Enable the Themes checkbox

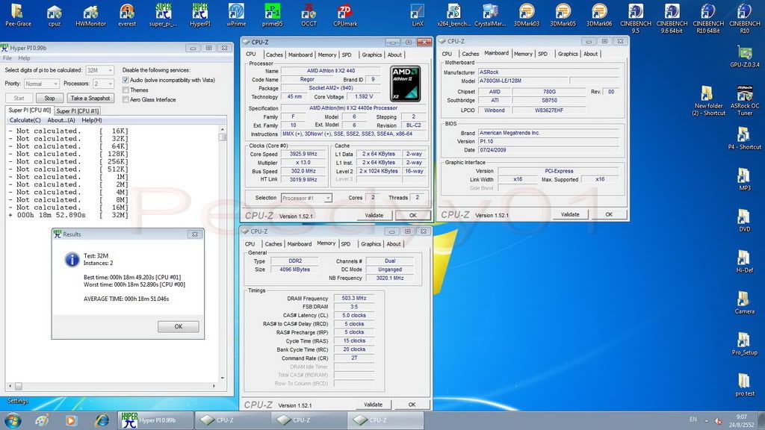tap(126, 90)
